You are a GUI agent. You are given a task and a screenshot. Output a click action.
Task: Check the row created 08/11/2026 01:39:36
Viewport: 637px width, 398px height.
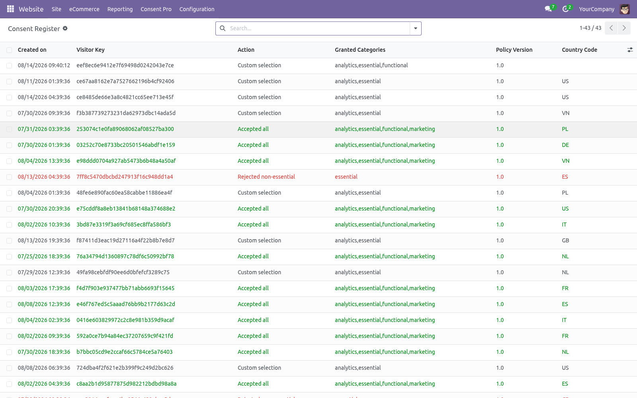tap(9, 82)
